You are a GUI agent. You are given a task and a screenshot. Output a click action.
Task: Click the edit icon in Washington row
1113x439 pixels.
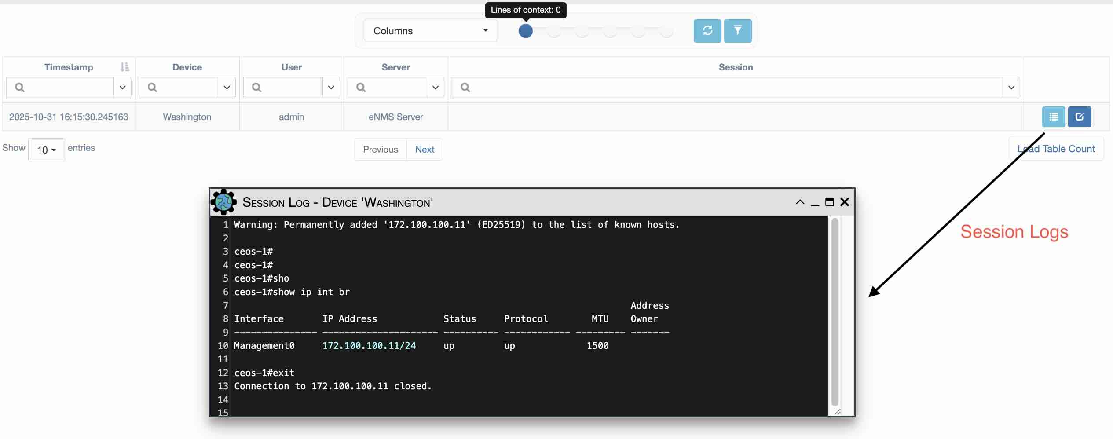point(1080,117)
